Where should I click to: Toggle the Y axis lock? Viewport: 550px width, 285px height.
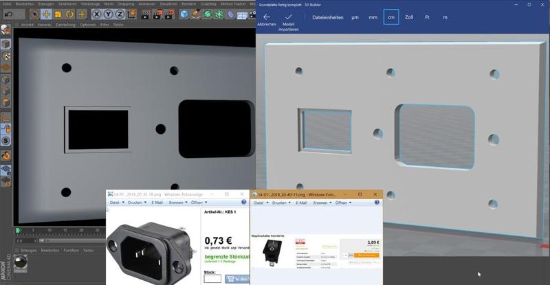click(109, 14)
